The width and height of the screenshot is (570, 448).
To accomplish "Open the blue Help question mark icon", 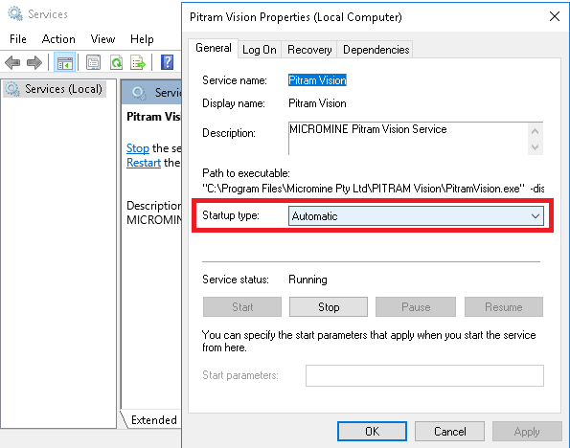I will 167,62.
